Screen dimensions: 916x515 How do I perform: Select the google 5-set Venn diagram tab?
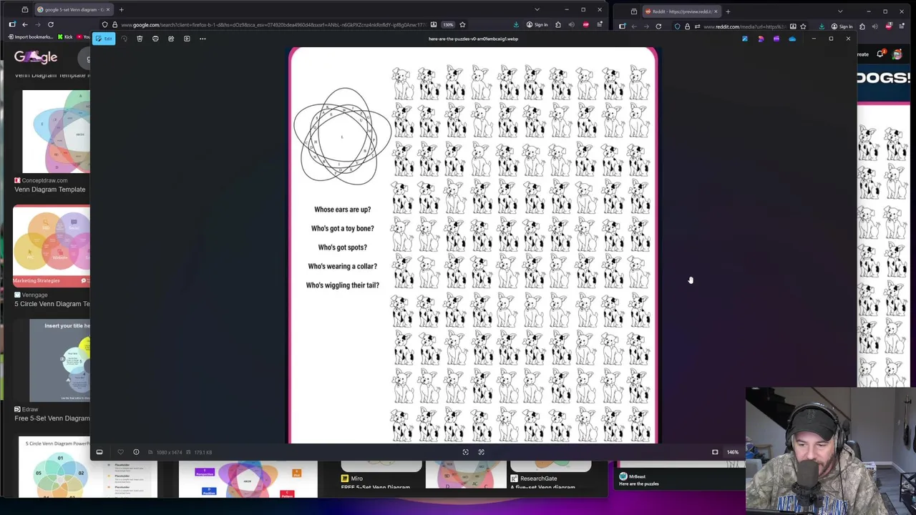pos(74,10)
